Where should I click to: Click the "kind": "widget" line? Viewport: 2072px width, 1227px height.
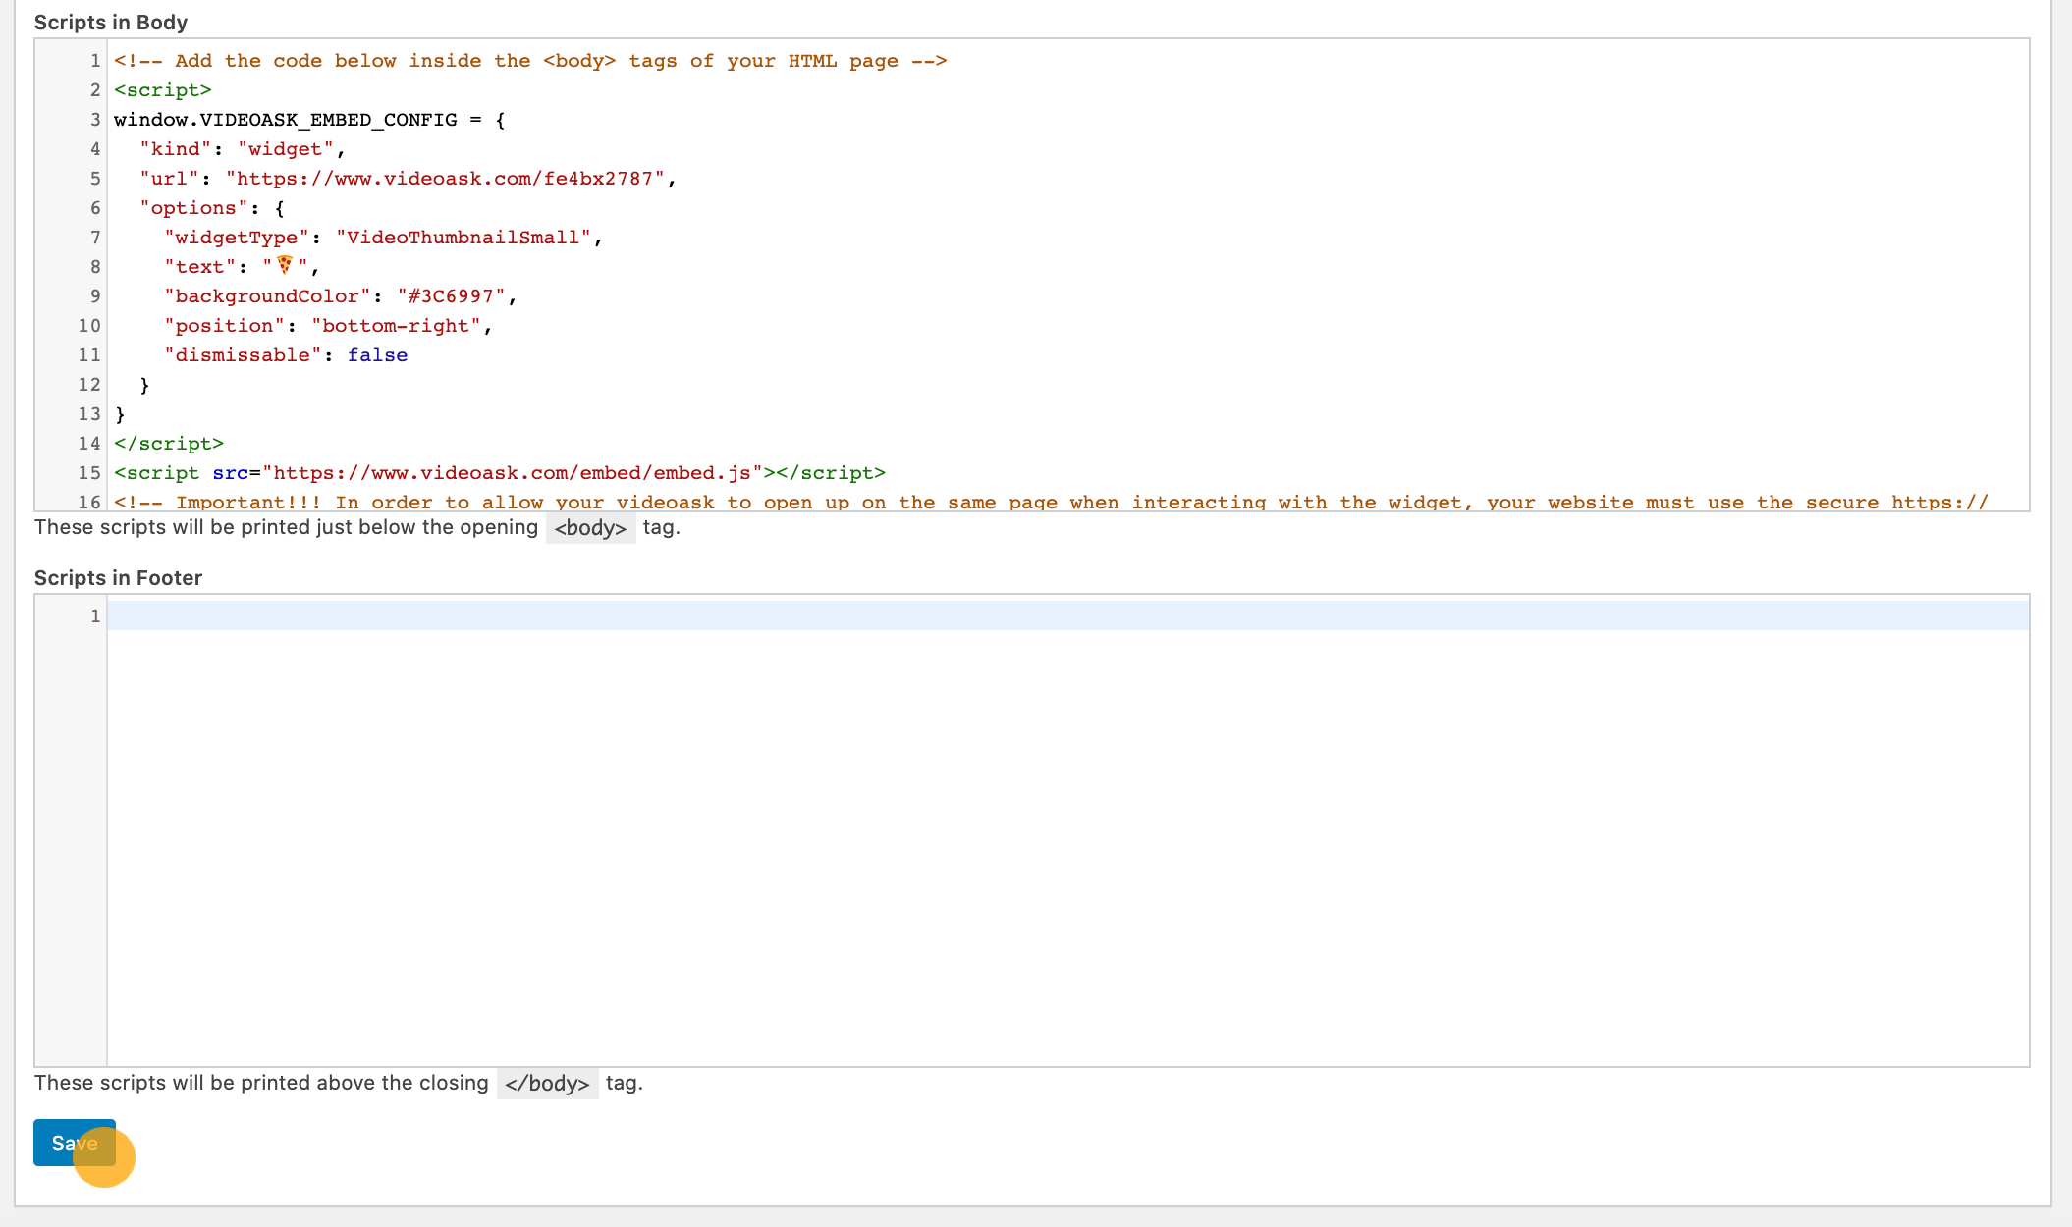[243, 149]
